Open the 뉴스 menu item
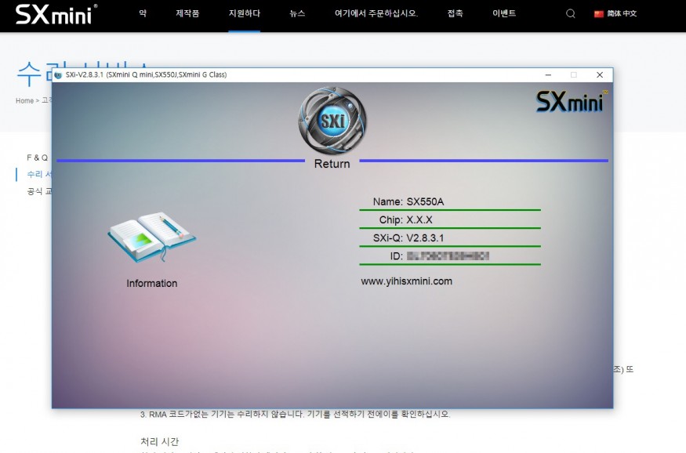This screenshot has width=686, height=453. click(297, 13)
